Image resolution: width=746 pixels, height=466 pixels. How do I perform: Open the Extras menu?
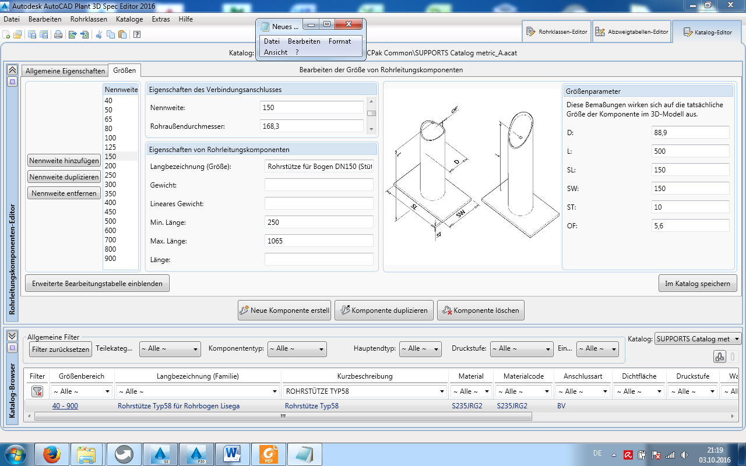[161, 19]
